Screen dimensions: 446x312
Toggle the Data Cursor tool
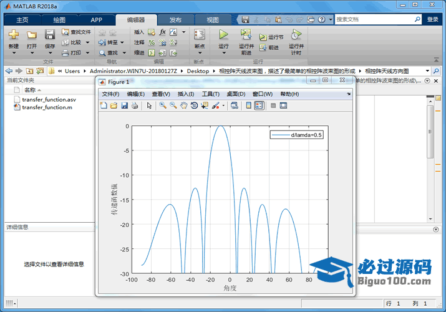(x=205, y=105)
